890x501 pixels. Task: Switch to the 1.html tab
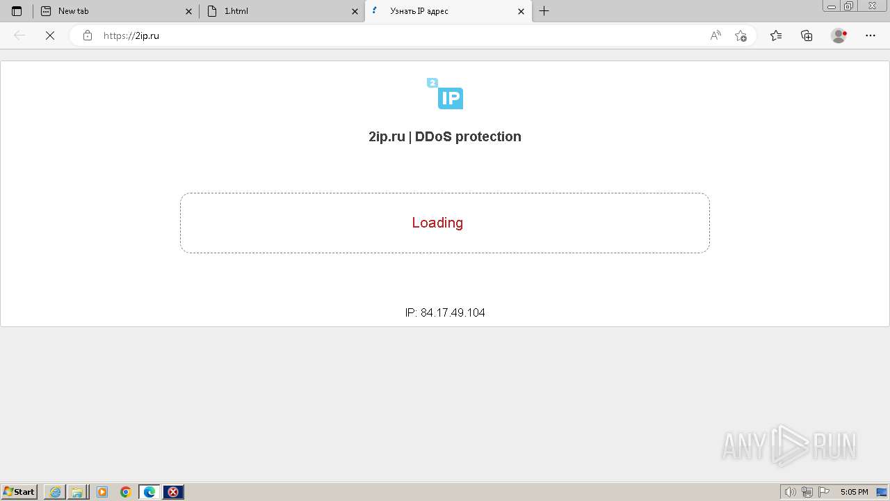click(282, 11)
